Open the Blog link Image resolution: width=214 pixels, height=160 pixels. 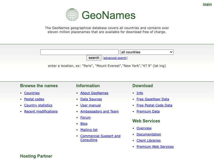[84, 123]
